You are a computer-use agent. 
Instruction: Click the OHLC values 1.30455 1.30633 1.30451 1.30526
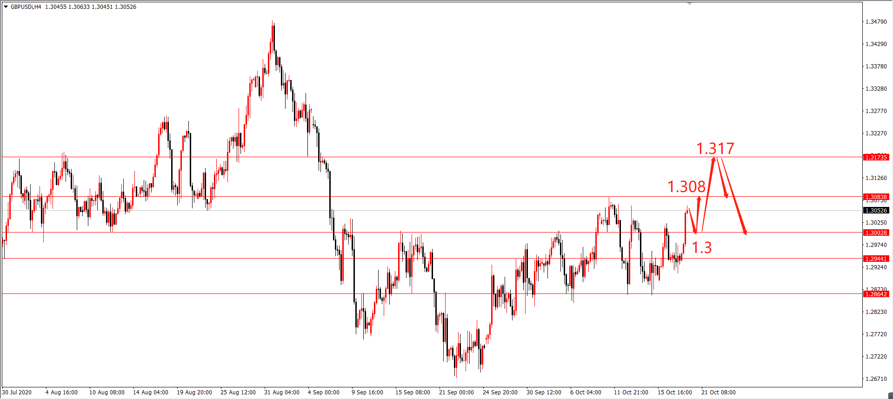(x=91, y=7)
